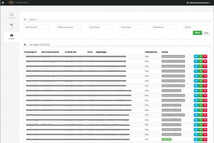Sort by the Erstellt am column header
This screenshot has height=143, width=214.
pyautogui.click(x=70, y=52)
